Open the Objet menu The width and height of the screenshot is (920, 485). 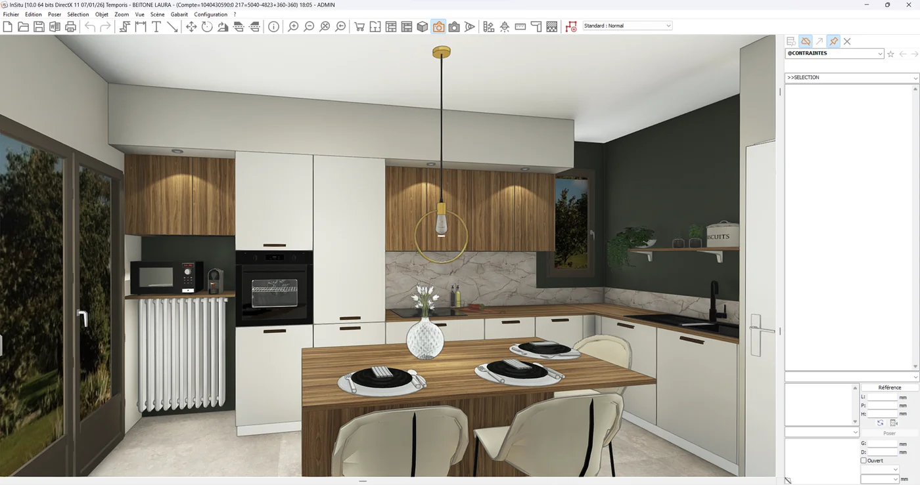(x=102, y=14)
